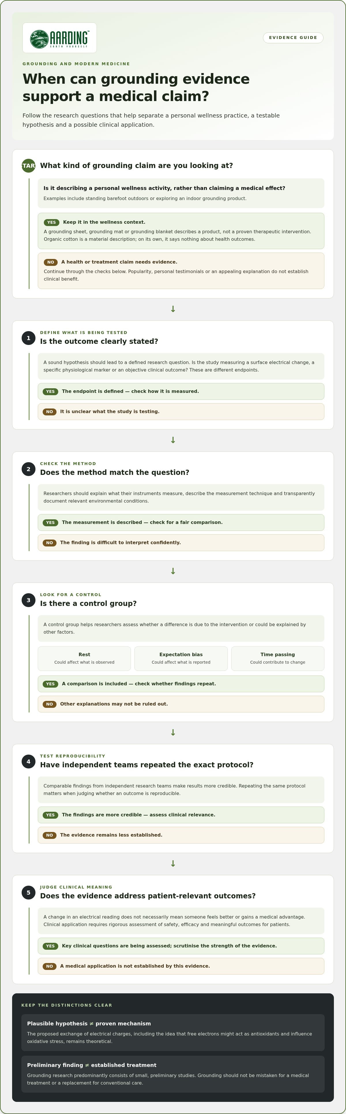
Task: Select NO 'It is unclear what the study is testing'
Action: (x=181, y=412)
